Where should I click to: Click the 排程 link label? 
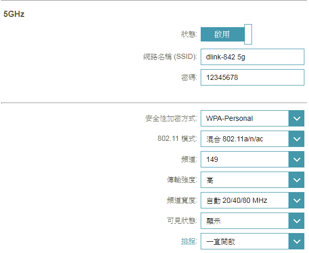188,241
